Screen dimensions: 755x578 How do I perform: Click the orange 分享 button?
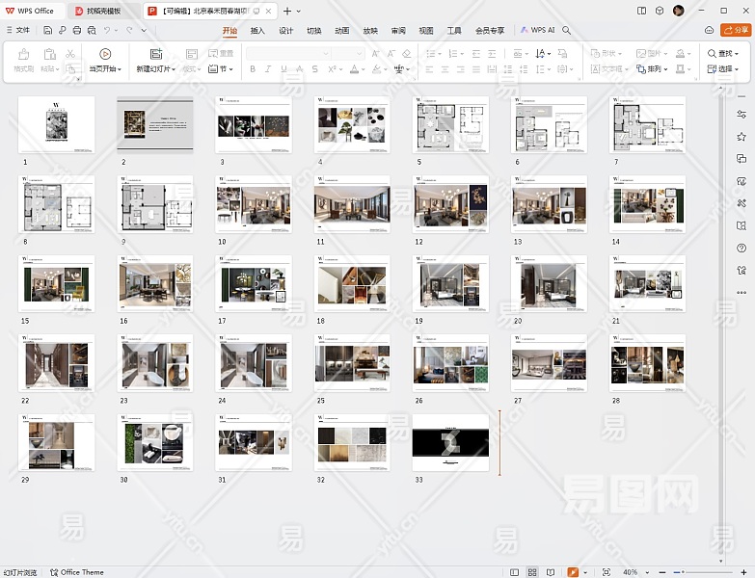pyautogui.click(x=736, y=30)
